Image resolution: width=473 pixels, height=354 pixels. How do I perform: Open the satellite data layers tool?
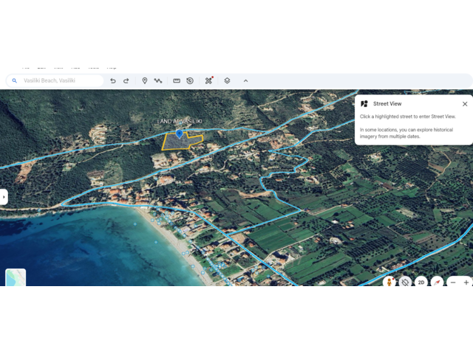click(209, 80)
